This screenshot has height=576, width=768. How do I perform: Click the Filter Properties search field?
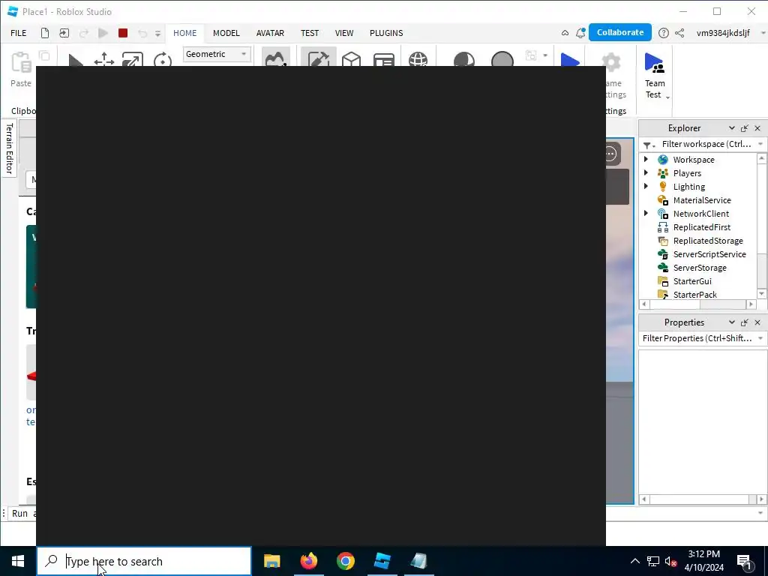coord(697,338)
